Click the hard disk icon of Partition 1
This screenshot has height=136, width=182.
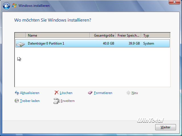click(21, 44)
